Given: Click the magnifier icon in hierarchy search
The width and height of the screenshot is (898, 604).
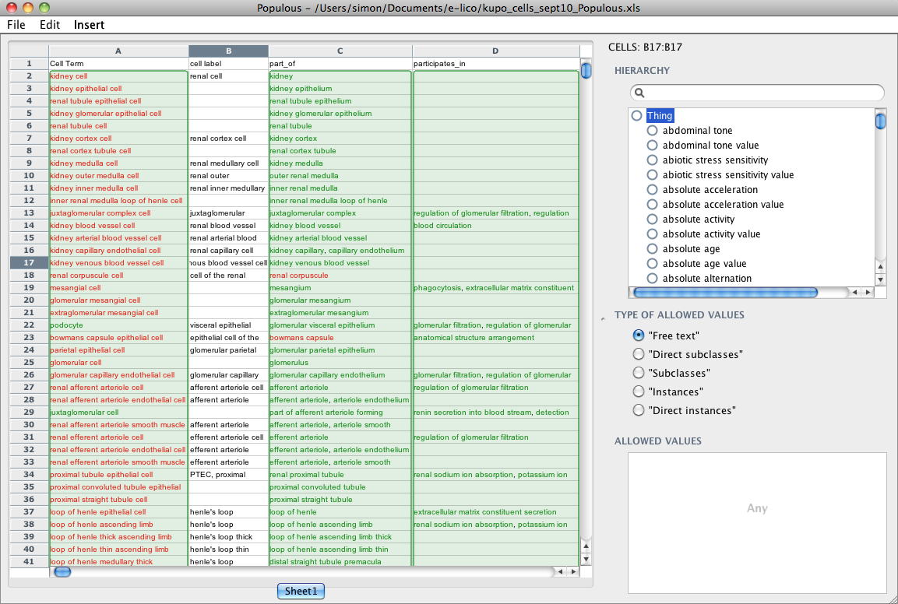Looking at the screenshot, I should pos(639,93).
